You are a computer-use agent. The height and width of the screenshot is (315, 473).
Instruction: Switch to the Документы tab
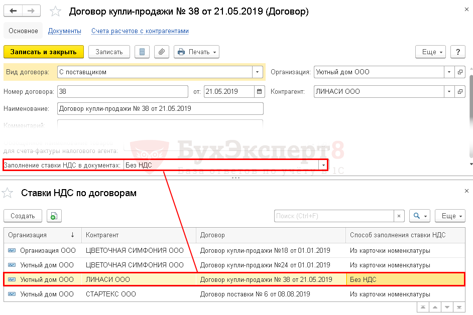[65, 31]
